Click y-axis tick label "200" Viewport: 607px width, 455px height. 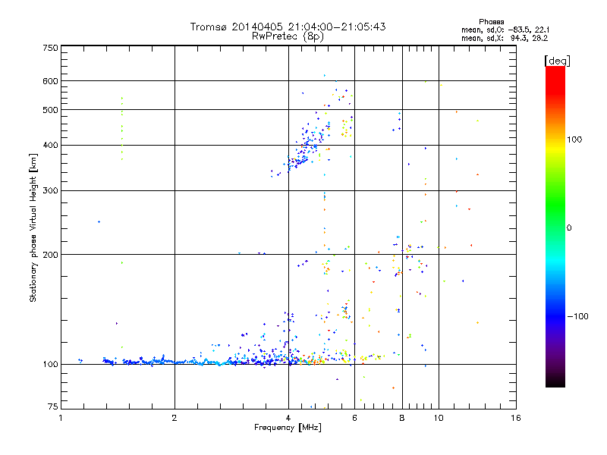coord(50,255)
